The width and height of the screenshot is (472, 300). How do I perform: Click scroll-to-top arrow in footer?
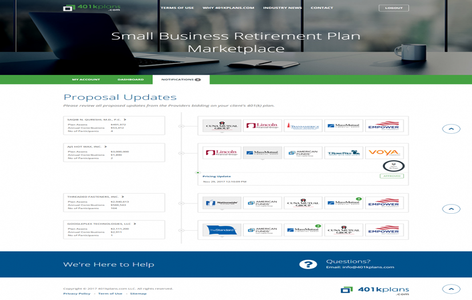click(451, 289)
